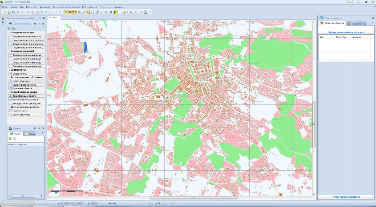Open the undo history dropdown arrow

pos(49,12)
